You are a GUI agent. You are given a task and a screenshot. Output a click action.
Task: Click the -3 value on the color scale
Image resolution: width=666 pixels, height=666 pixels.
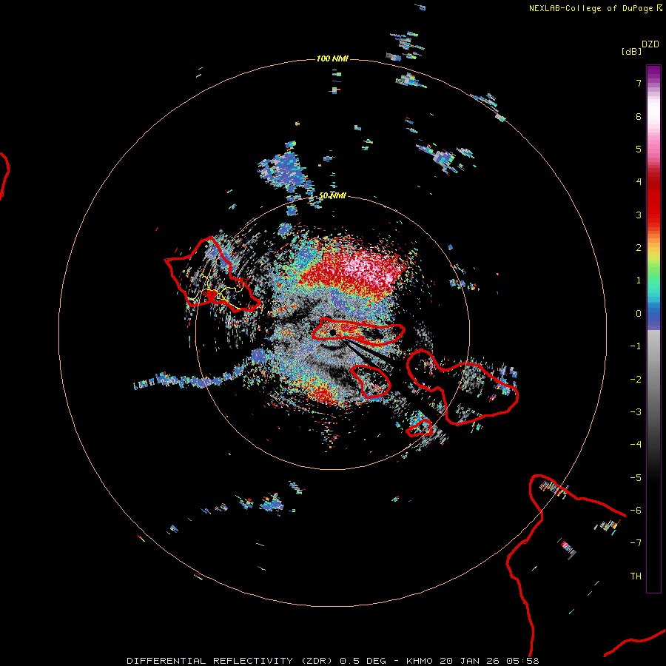pyautogui.click(x=636, y=412)
